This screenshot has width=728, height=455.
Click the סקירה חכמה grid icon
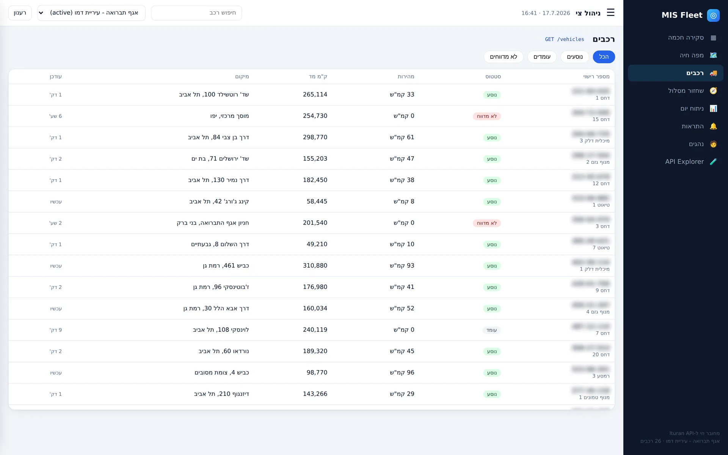point(713,38)
